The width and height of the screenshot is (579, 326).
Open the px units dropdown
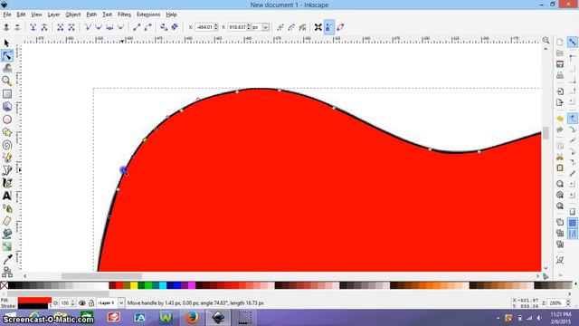(x=265, y=27)
